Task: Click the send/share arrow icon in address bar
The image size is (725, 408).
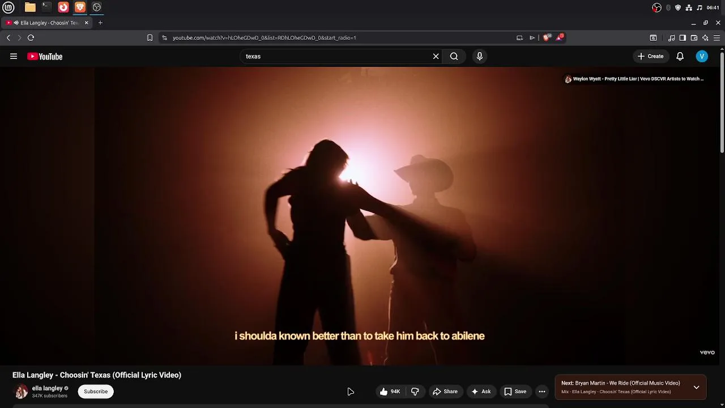Action: 532,38
